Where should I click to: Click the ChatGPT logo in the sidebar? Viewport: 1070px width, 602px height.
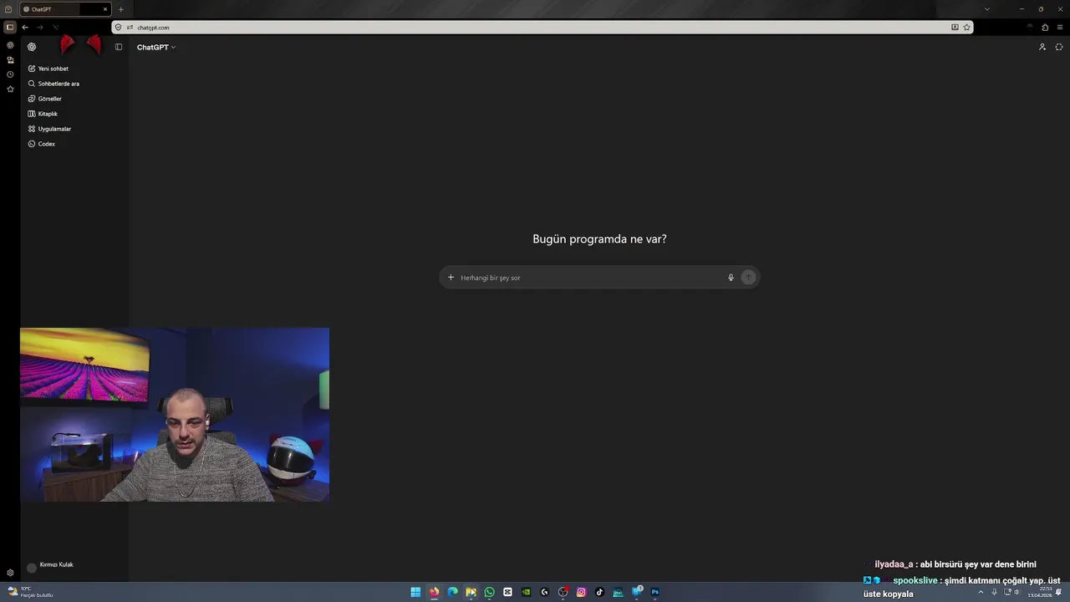[x=32, y=47]
